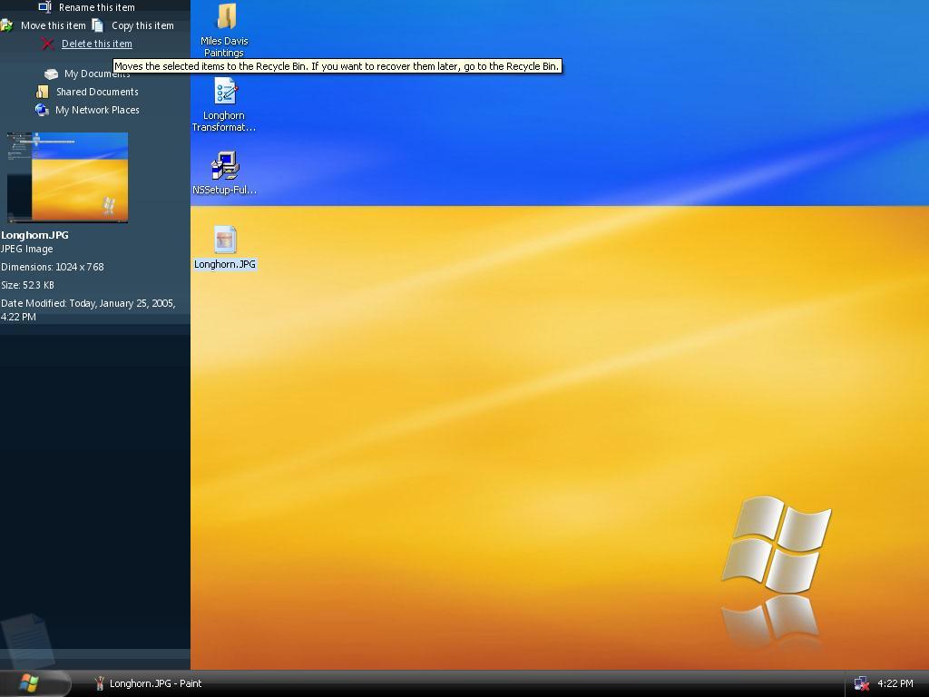
Task: Click Delete this item link
Action: point(96,44)
